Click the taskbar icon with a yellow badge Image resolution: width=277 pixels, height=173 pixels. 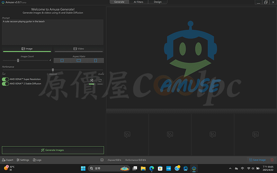coord(177,169)
